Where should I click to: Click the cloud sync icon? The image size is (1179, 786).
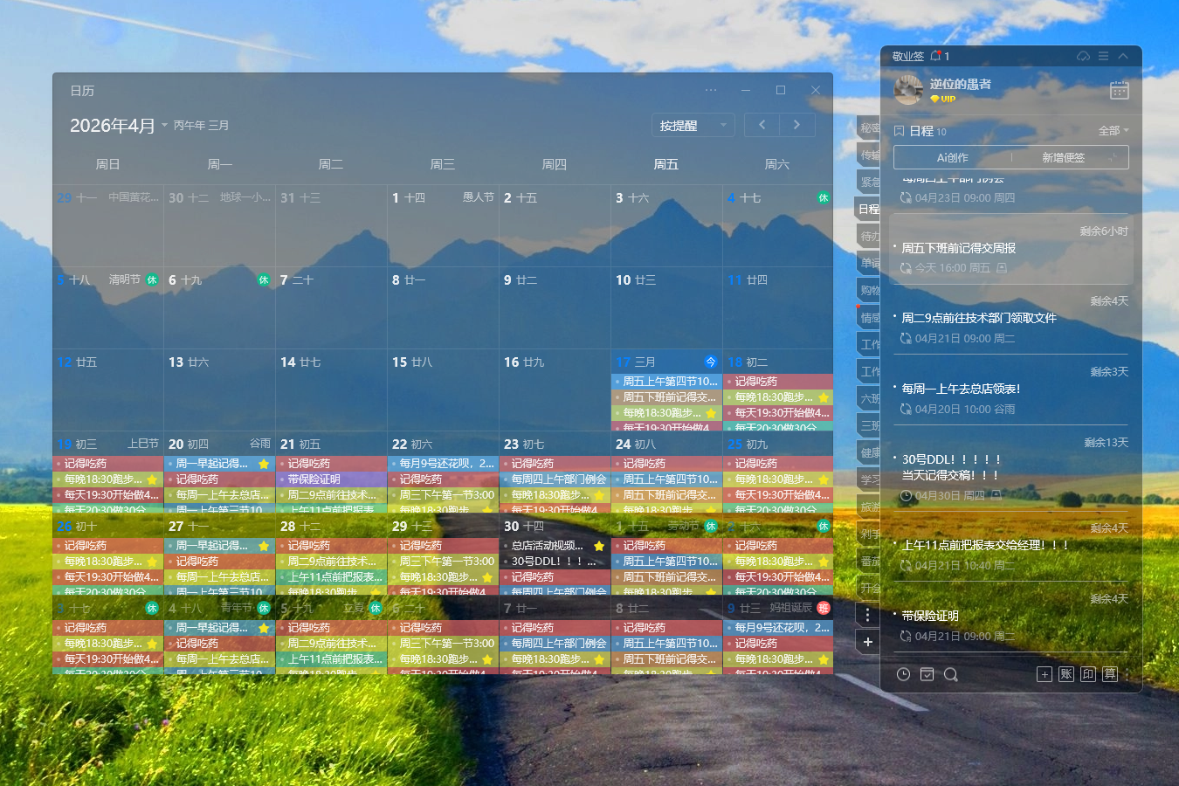(x=1083, y=56)
